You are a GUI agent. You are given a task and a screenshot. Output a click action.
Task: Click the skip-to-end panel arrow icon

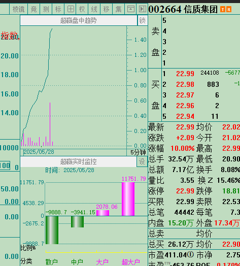[x=142, y=9]
